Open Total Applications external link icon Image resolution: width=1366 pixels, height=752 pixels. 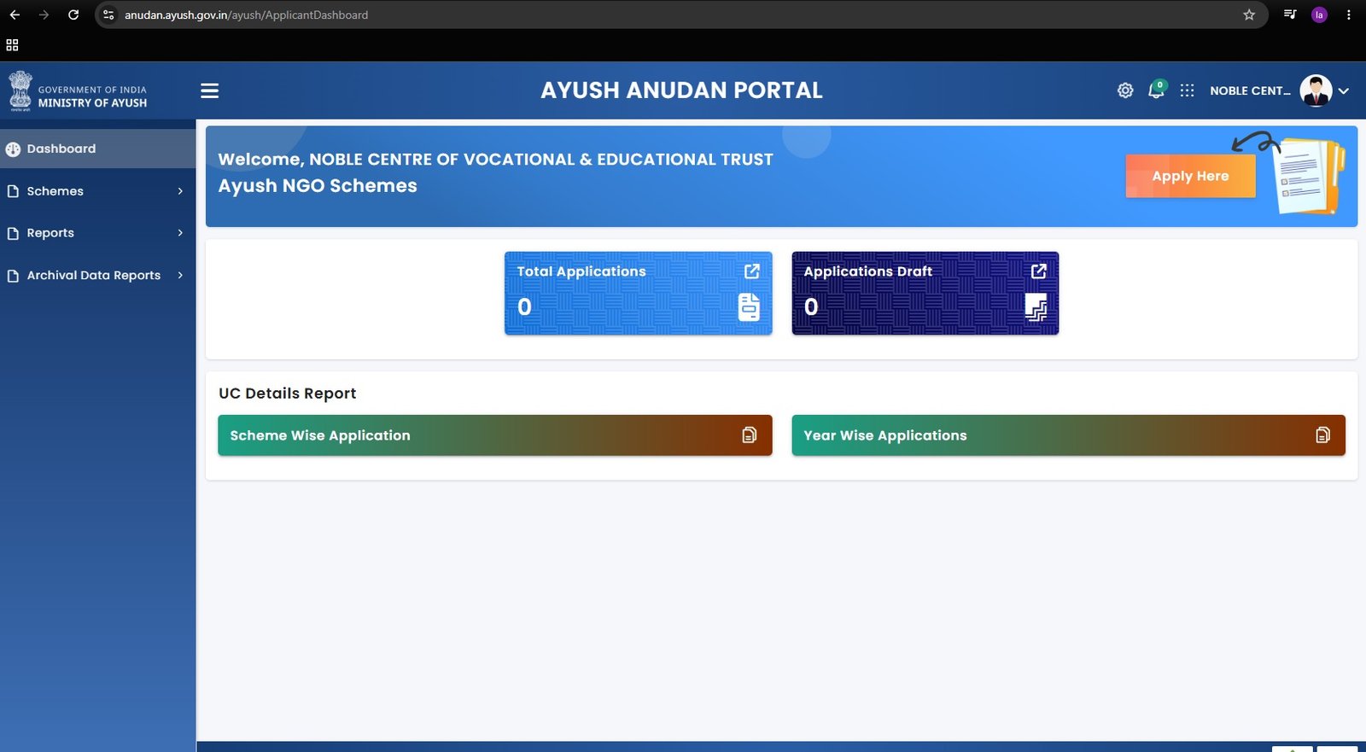751,271
